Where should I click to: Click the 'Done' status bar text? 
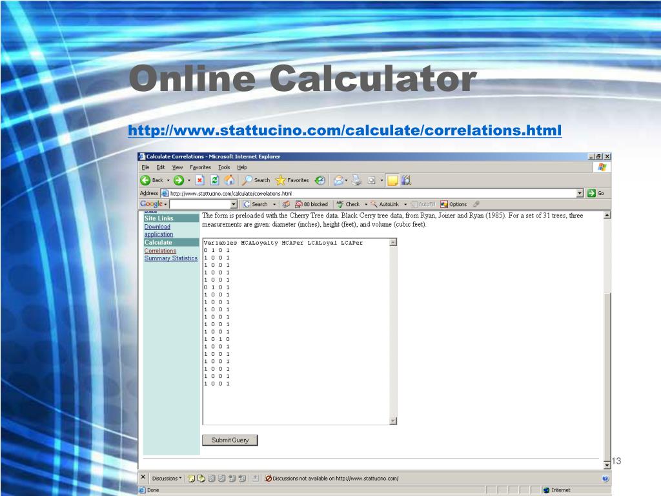click(153, 490)
